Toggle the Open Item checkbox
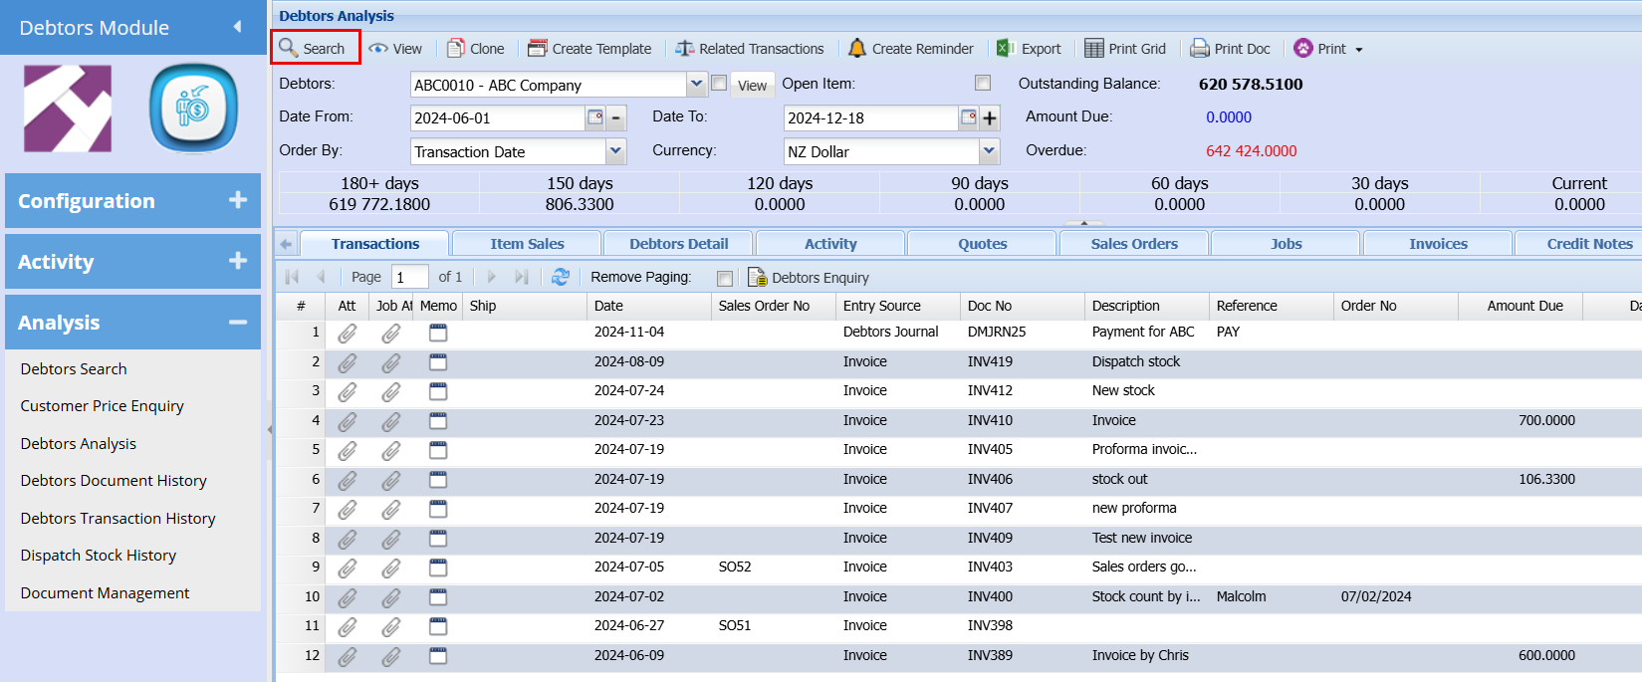 coord(983,84)
